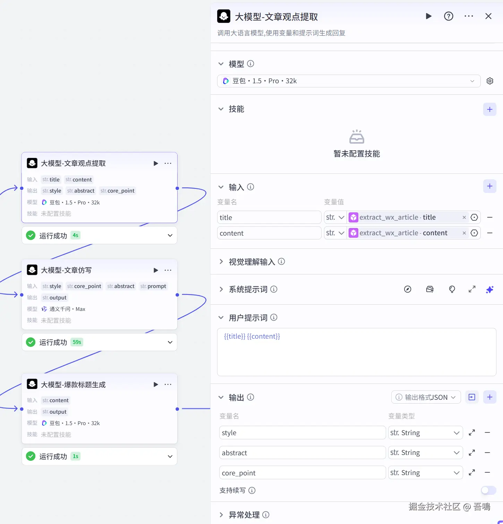
Task: Click the lightbulb tips icon in 系统提示词
Action: (452, 289)
